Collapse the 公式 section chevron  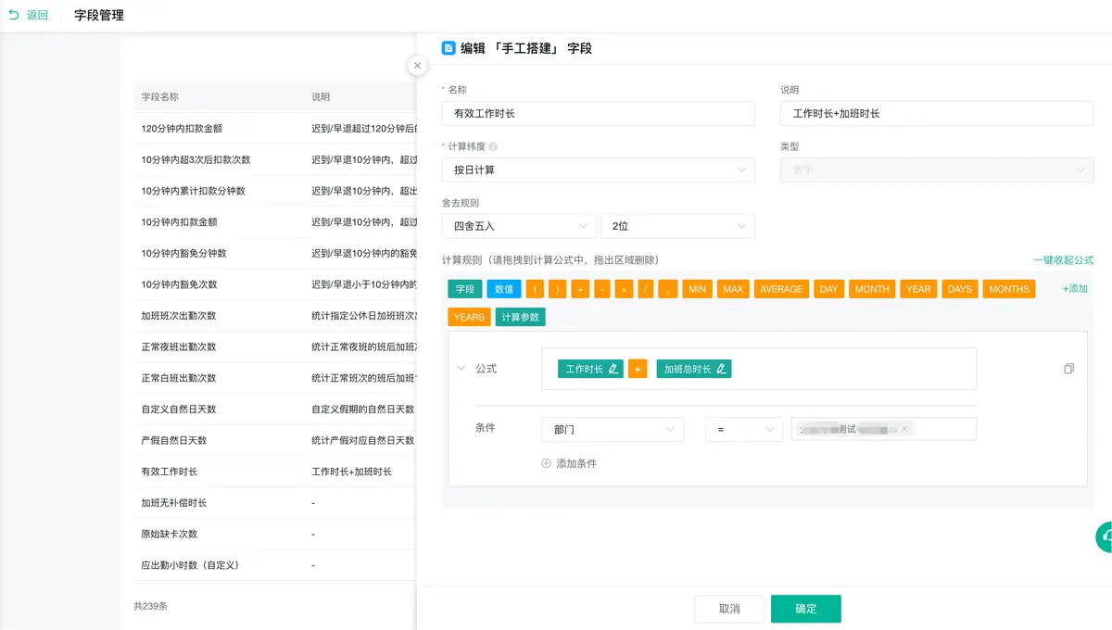(461, 369)
